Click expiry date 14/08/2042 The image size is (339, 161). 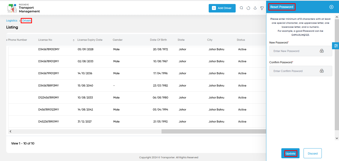click(x=85, y=110)
